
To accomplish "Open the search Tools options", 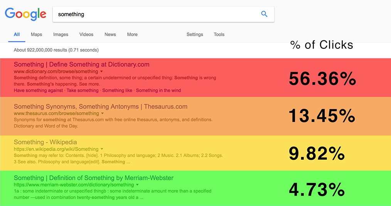I will coord(219,35).
